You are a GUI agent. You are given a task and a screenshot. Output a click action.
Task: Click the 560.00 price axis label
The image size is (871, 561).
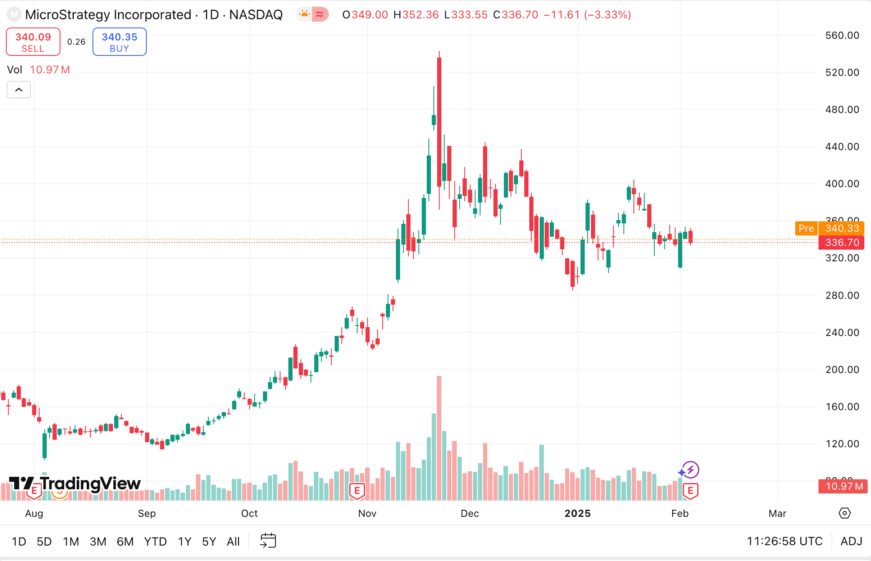[842, 35]
